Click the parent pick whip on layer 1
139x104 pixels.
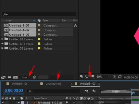[100, 102]
